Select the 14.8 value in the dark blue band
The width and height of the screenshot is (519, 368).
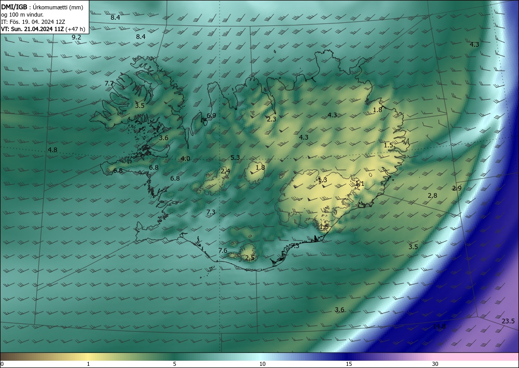[439, 326]
